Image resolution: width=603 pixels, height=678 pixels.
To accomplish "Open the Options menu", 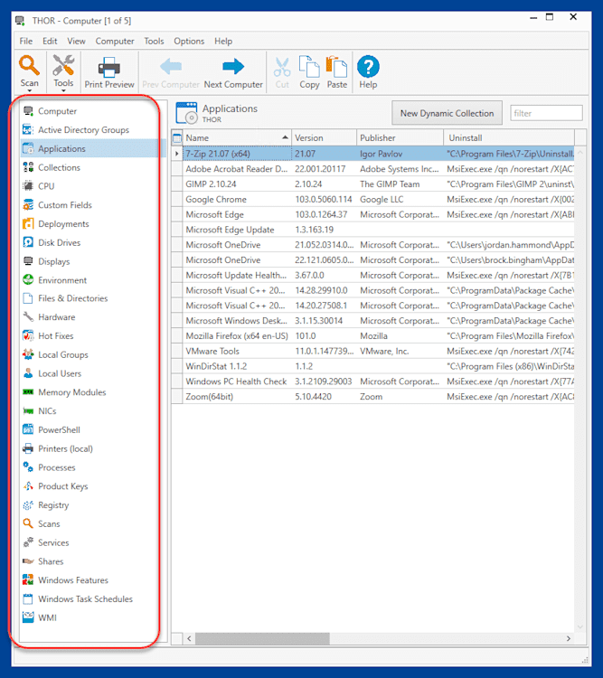I will tap(189, 41).
